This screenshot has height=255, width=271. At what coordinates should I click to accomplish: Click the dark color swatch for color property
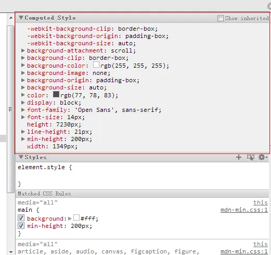56,94
